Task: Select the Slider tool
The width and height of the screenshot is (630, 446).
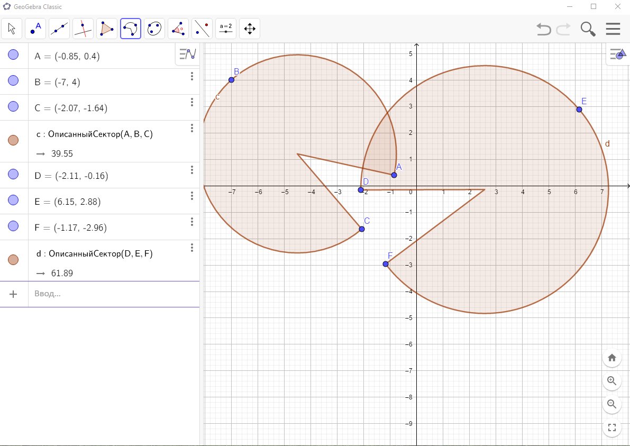Action: coord(226,29)
